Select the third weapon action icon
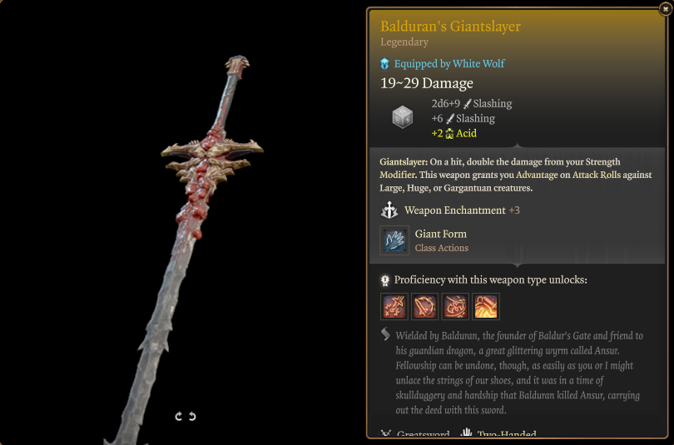 (455, 307)
